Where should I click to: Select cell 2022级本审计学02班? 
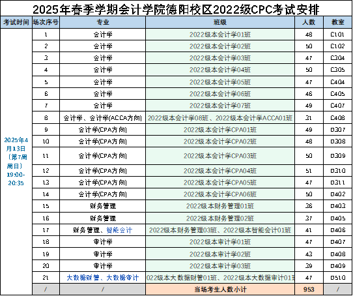coord(220,254)
